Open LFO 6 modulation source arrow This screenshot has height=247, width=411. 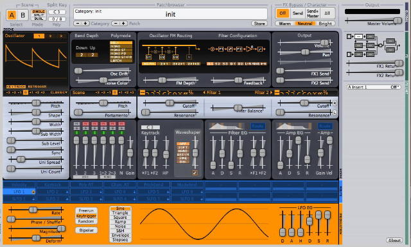(202, 192)
